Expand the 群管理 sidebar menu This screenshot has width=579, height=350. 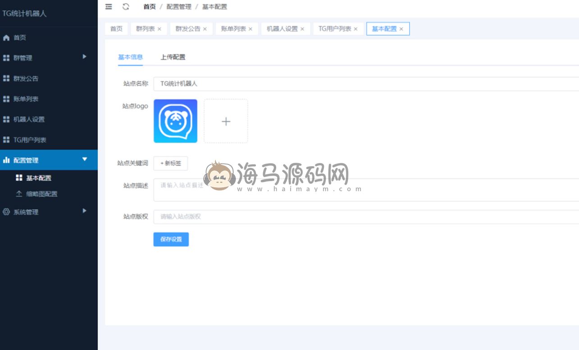coord(84,57)
